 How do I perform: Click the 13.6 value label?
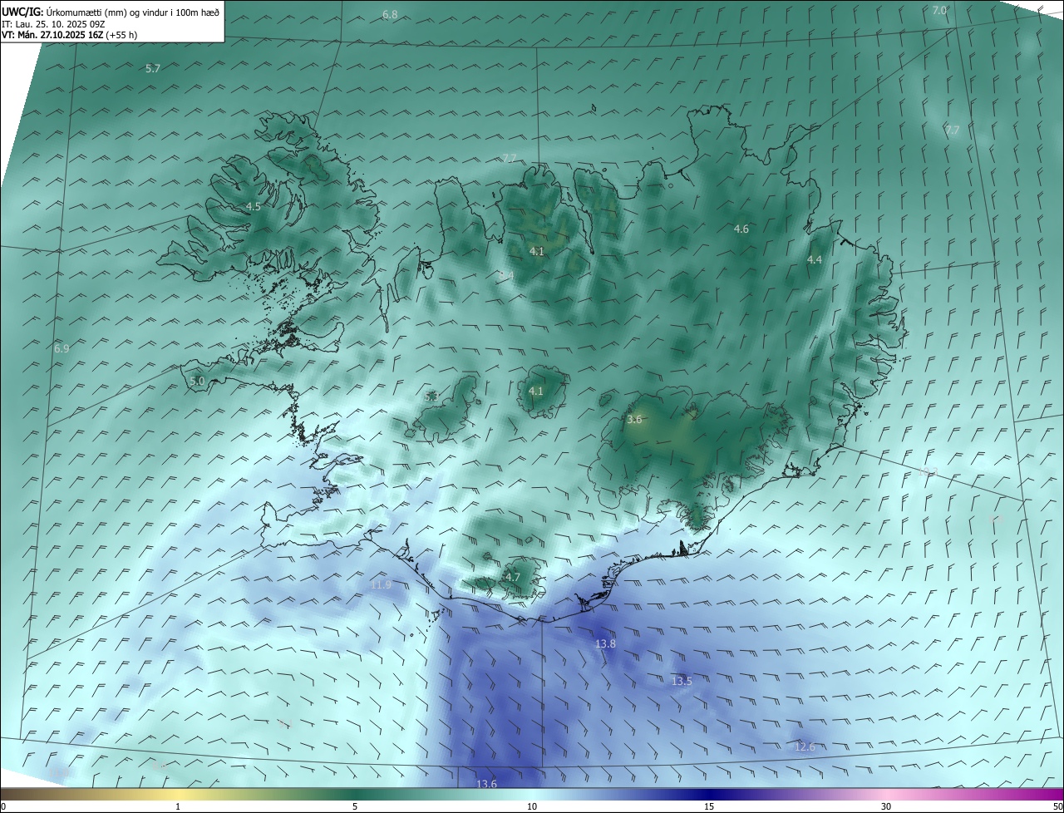(x=487, y=784)
